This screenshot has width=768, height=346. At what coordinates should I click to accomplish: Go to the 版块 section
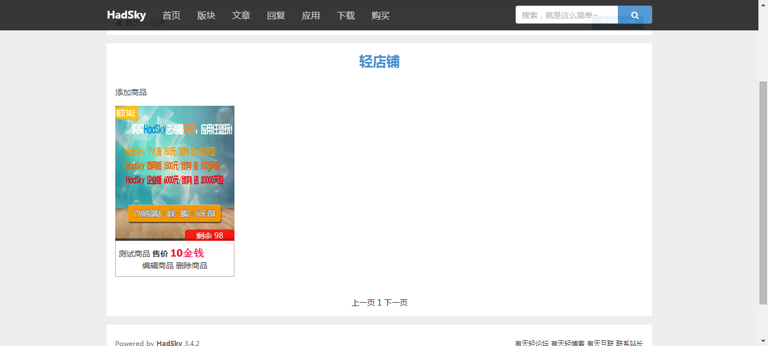[x=206, y=15]
